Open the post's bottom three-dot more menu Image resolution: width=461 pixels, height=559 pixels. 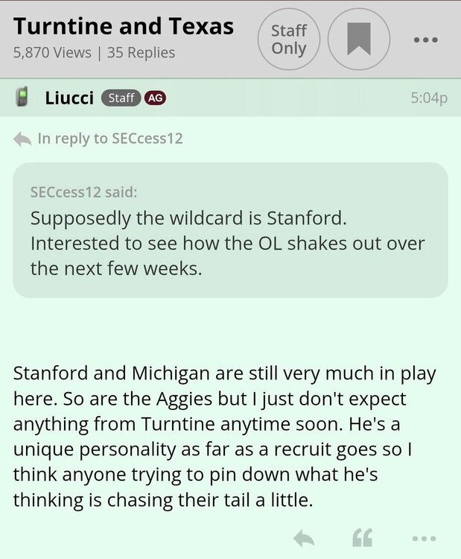click(424, 538)
